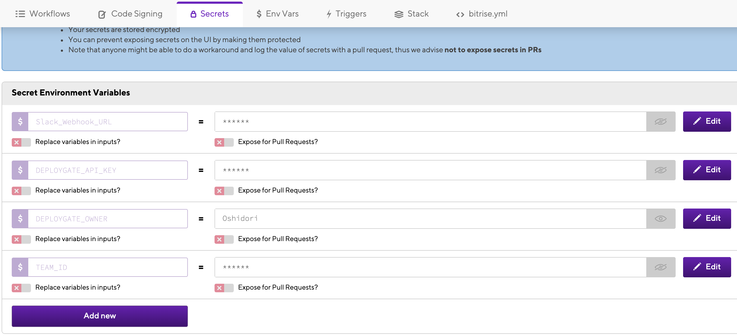Open the Code Signing tab

pyautogui.click(x=130, y=14)
